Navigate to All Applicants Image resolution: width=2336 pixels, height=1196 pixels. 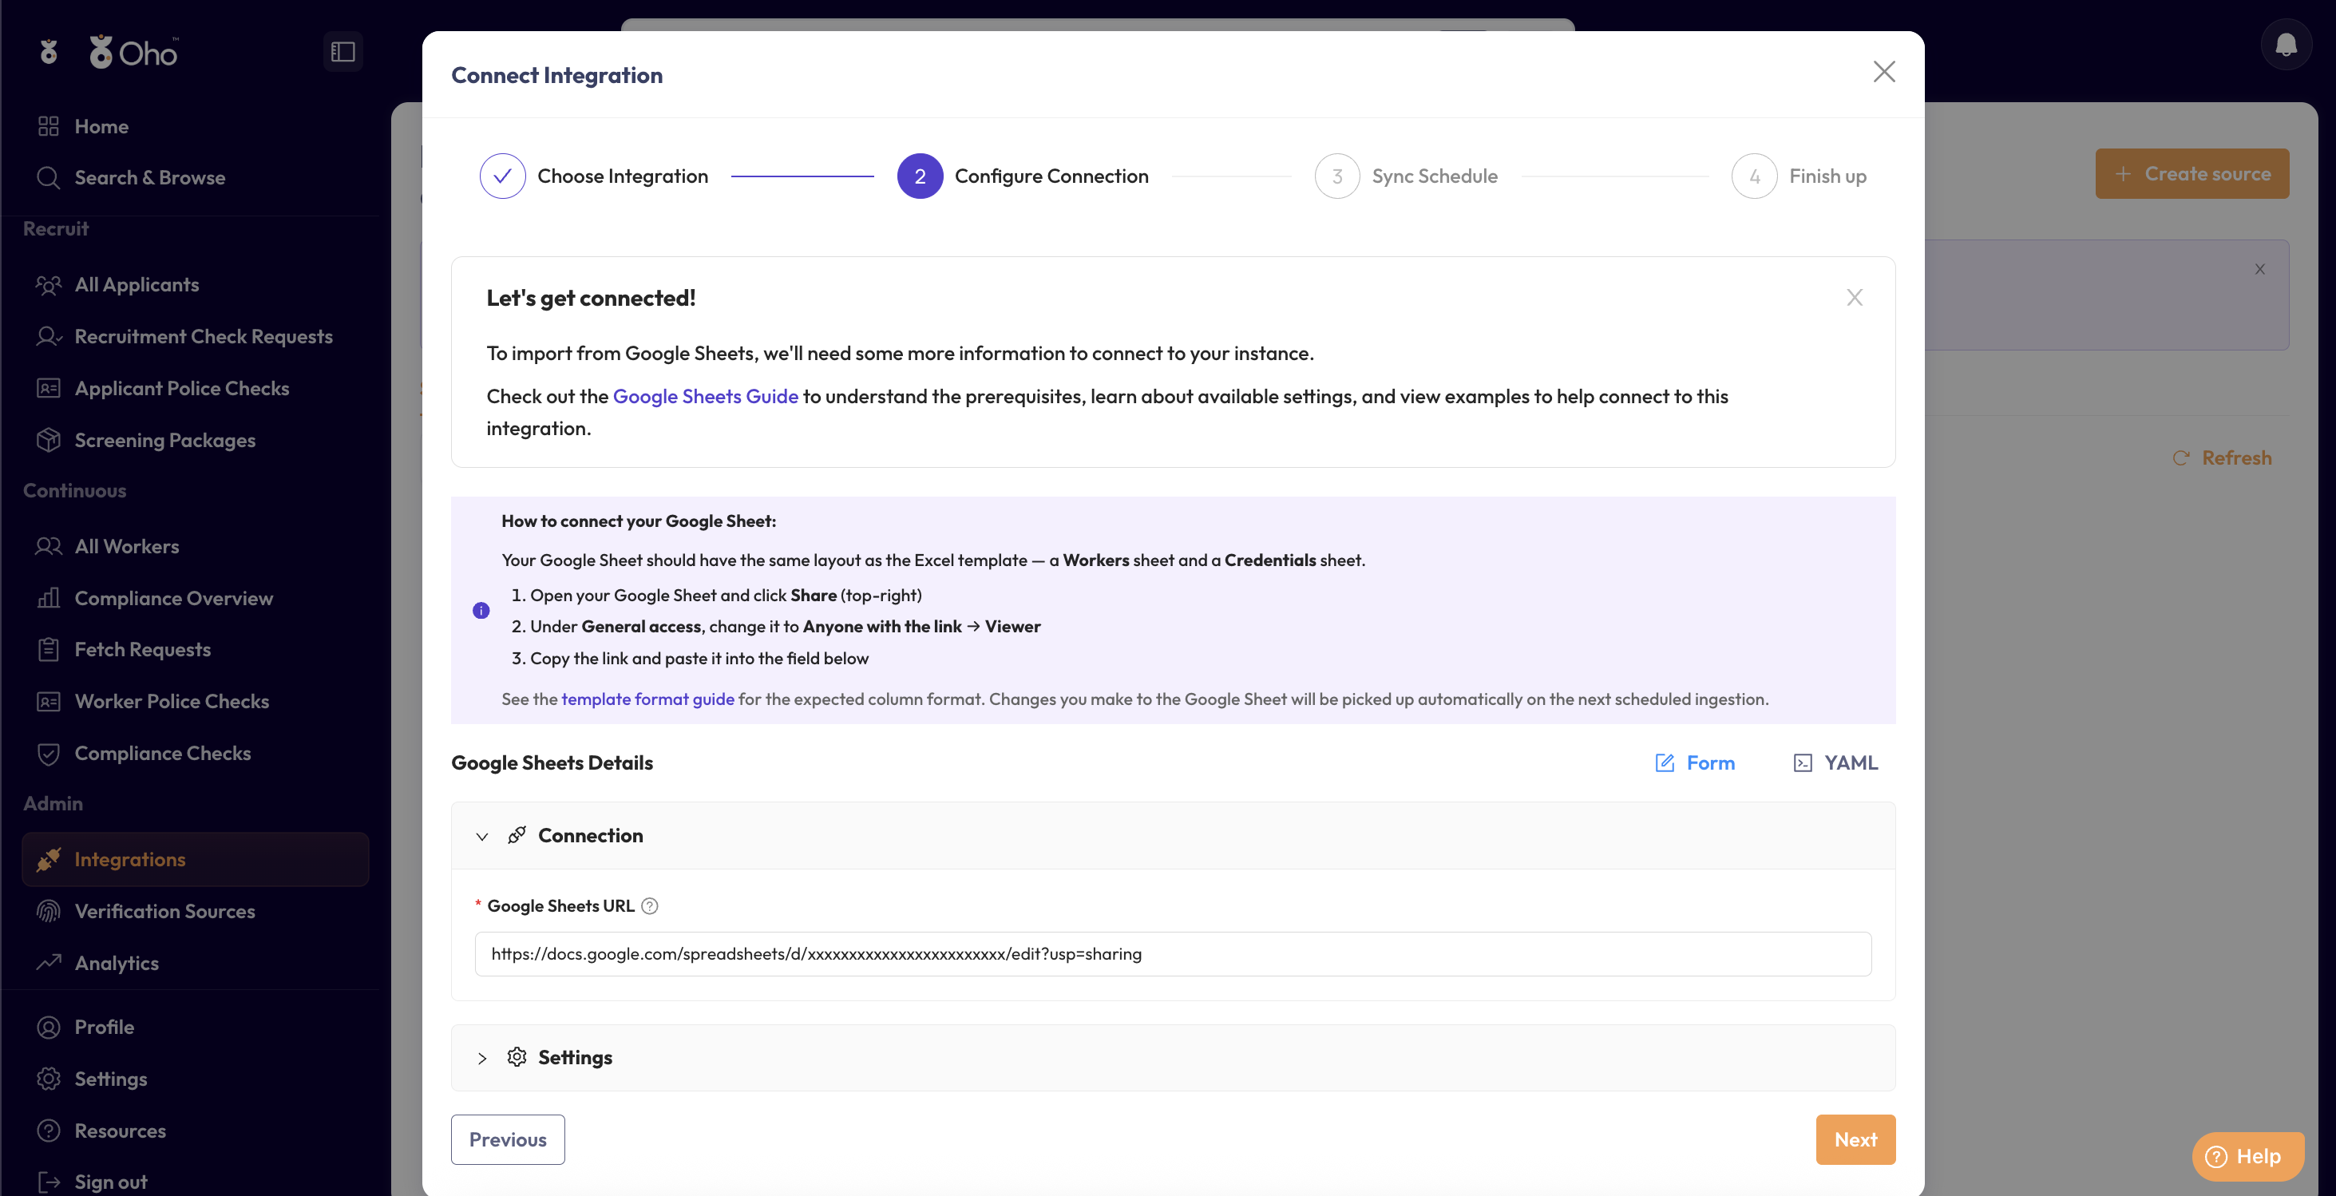tap(137, 285)
